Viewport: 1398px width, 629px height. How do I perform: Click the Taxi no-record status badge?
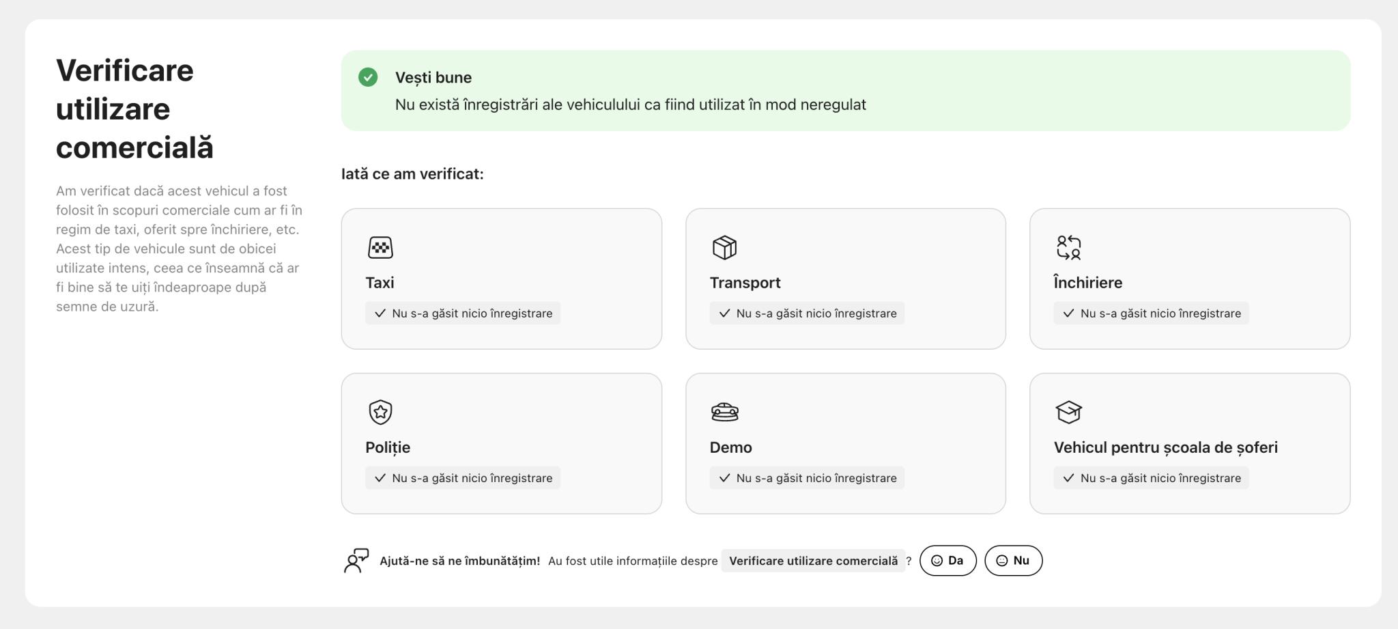(463, 313)
